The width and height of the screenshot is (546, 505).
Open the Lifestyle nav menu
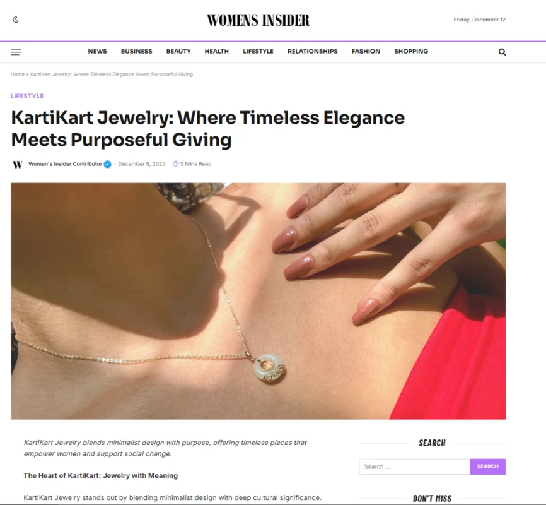point(258,51)
